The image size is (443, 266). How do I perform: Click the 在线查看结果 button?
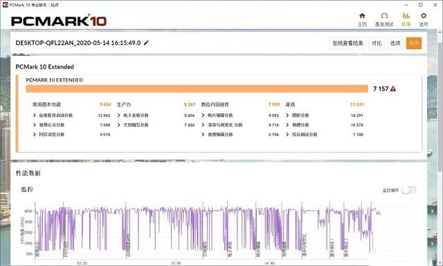347,43
